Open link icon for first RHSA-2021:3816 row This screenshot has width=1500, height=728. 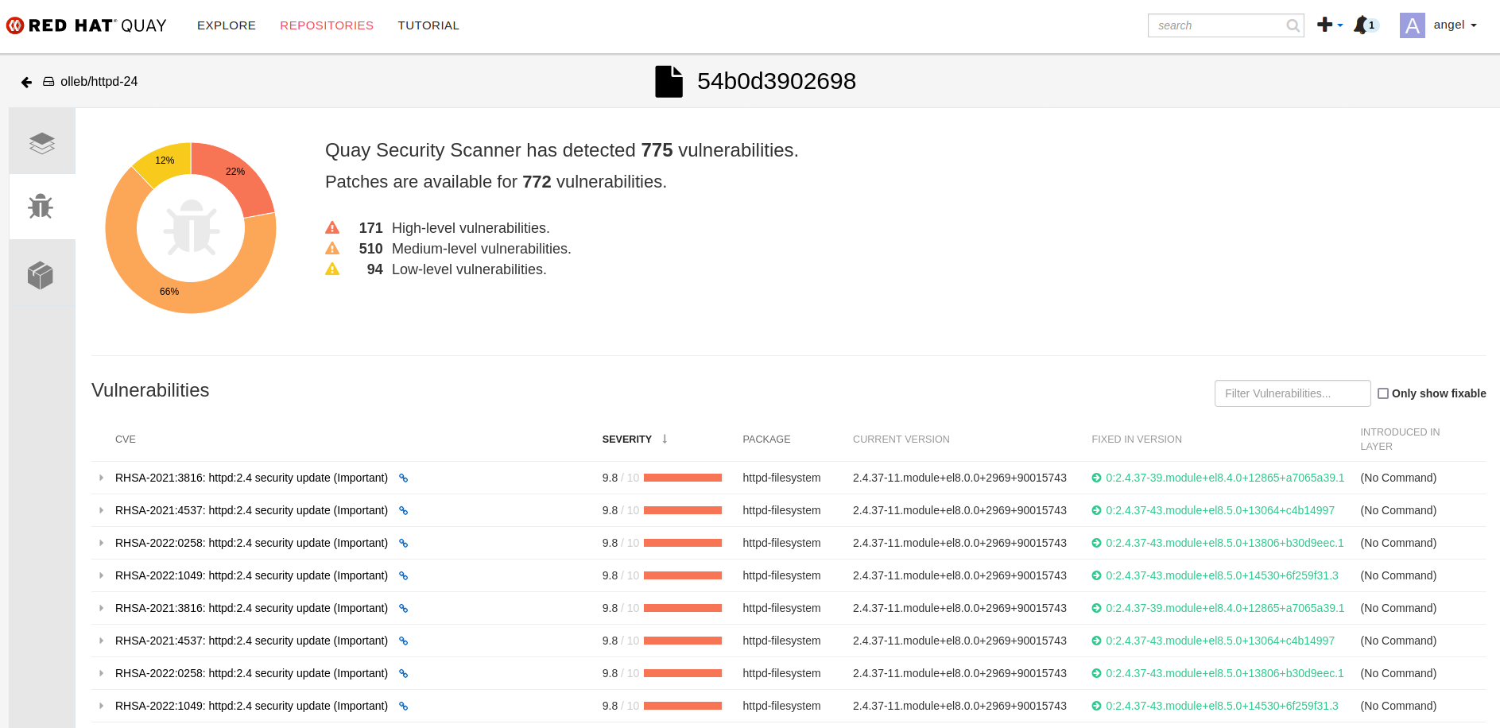tap(403, 478)
